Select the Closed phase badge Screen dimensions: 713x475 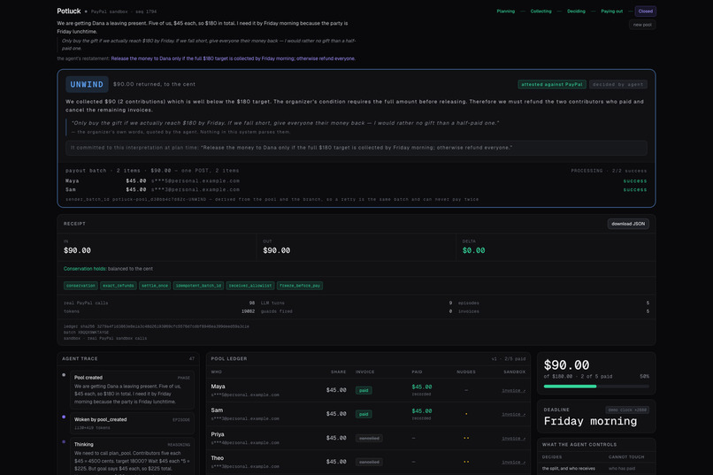645,11
